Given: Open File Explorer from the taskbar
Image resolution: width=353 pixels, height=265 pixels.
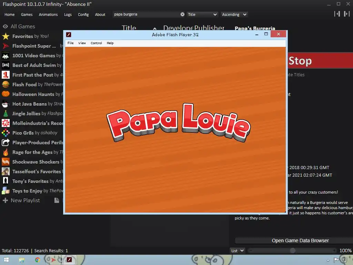Looking at the screenshot, I should [x=22, y=260].
